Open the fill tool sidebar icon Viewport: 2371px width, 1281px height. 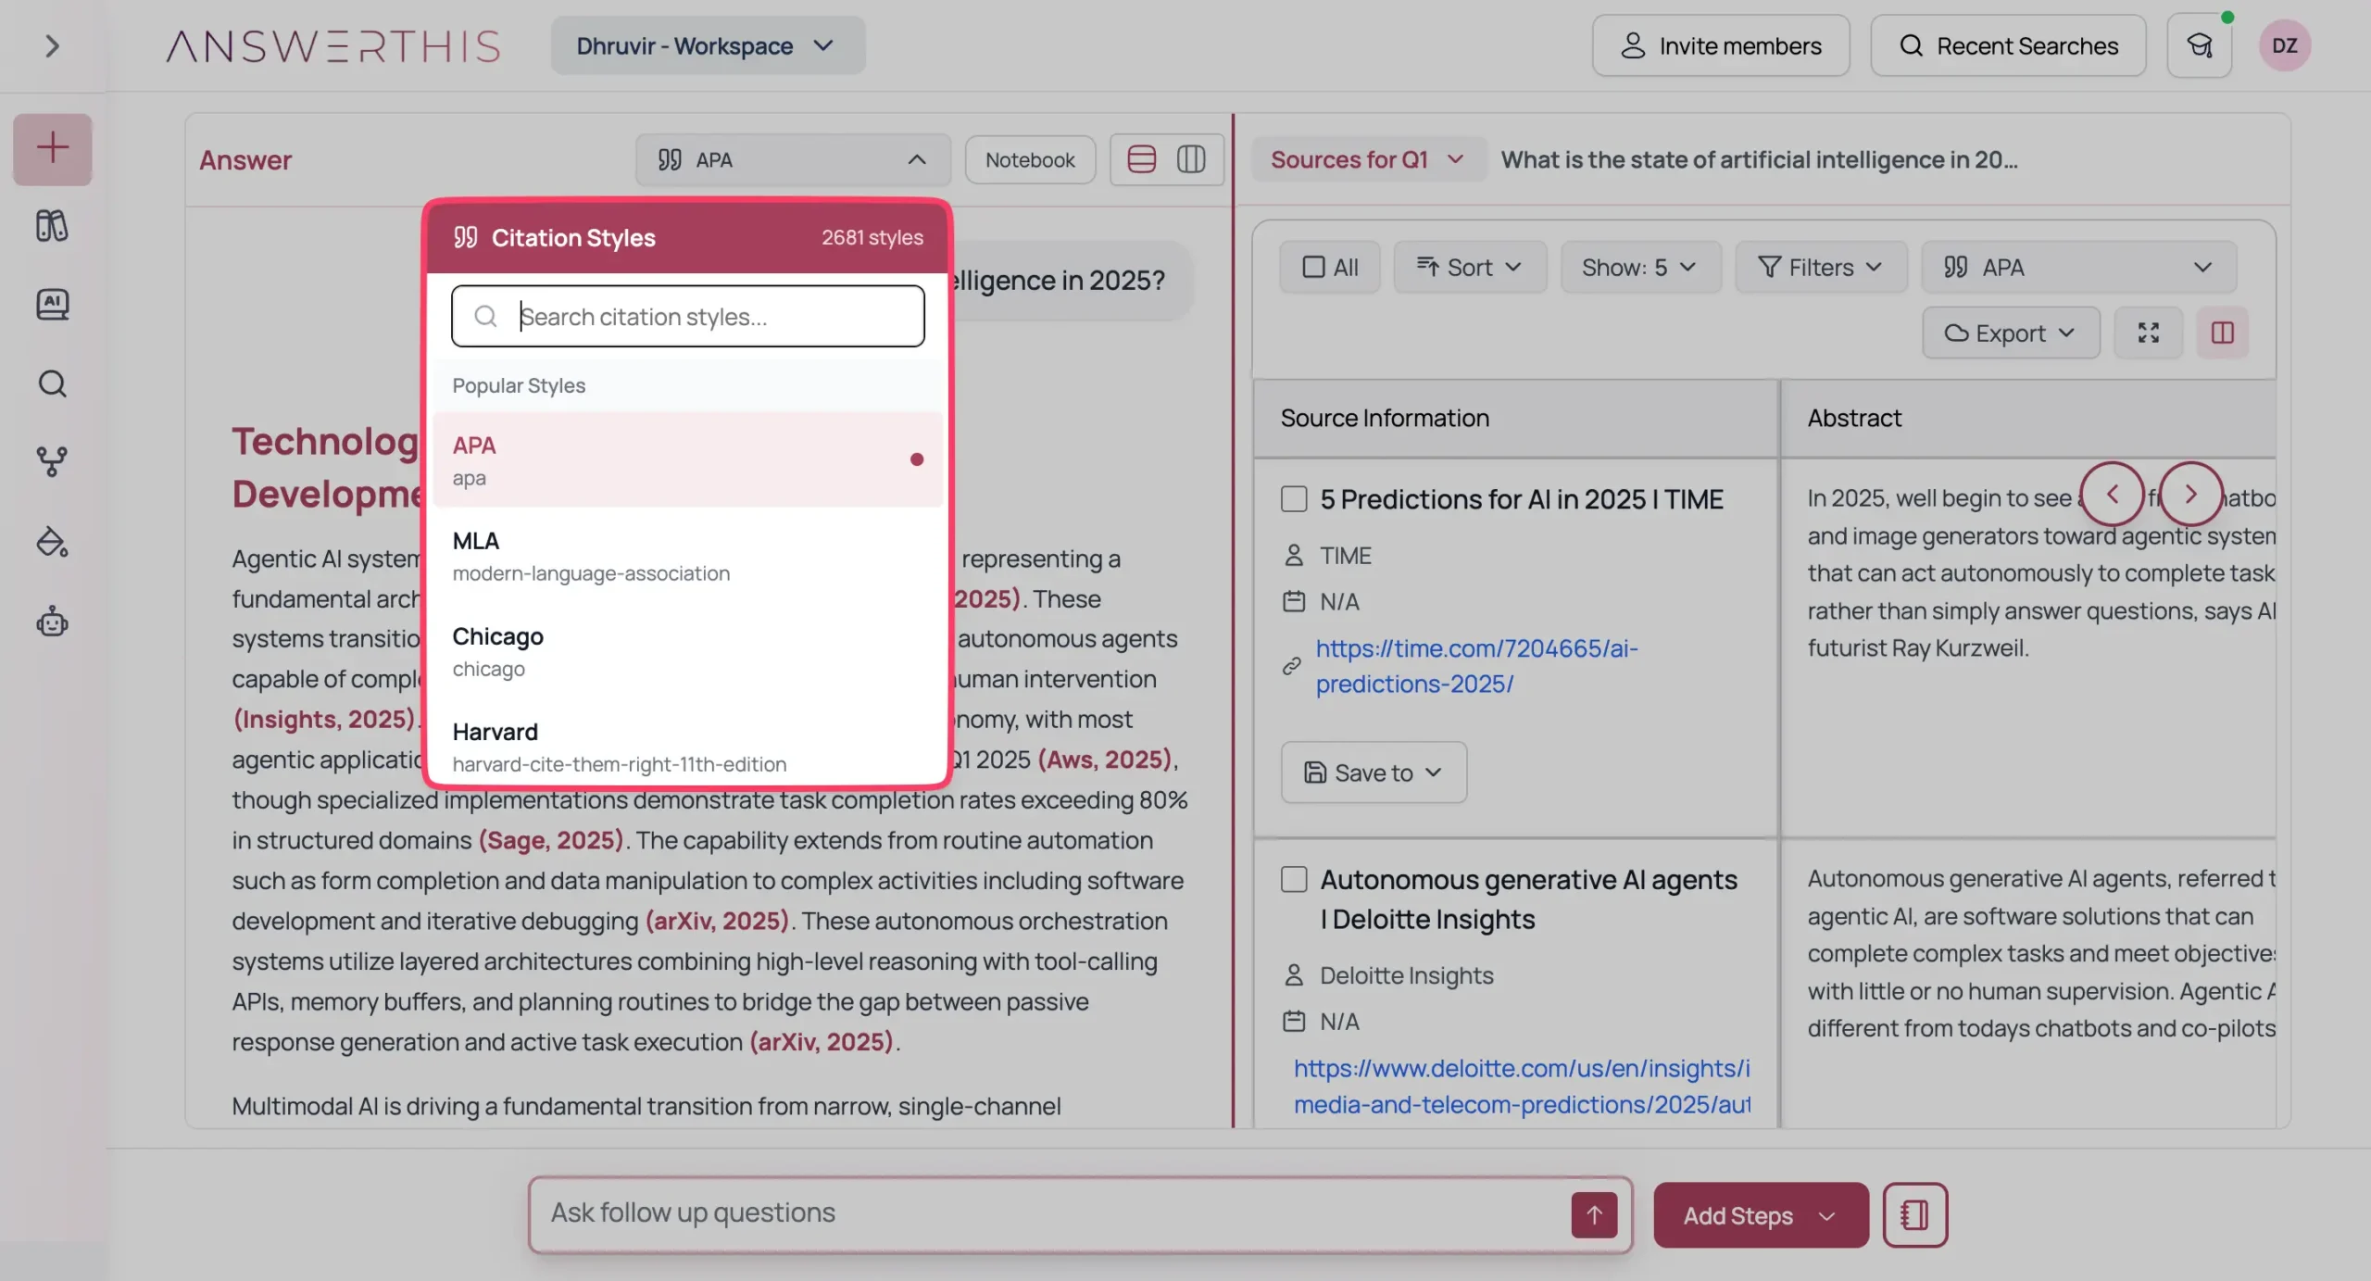point(52,542)
